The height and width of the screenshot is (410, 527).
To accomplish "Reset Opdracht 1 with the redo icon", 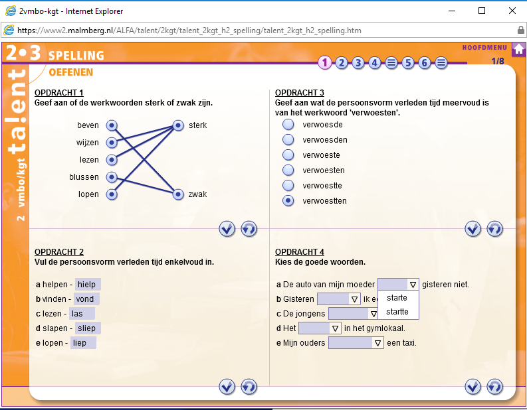I will pos(249,229).
